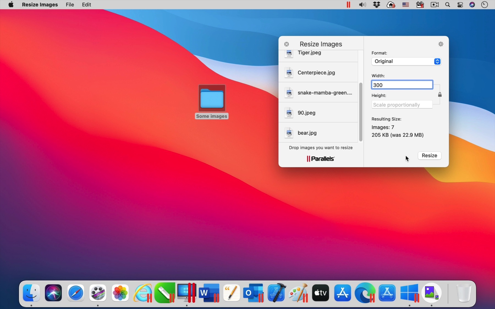The height and width of the screenshot is (309, 495).
Task: Open the Resize Images settings gear
Action: click(441, 44)
